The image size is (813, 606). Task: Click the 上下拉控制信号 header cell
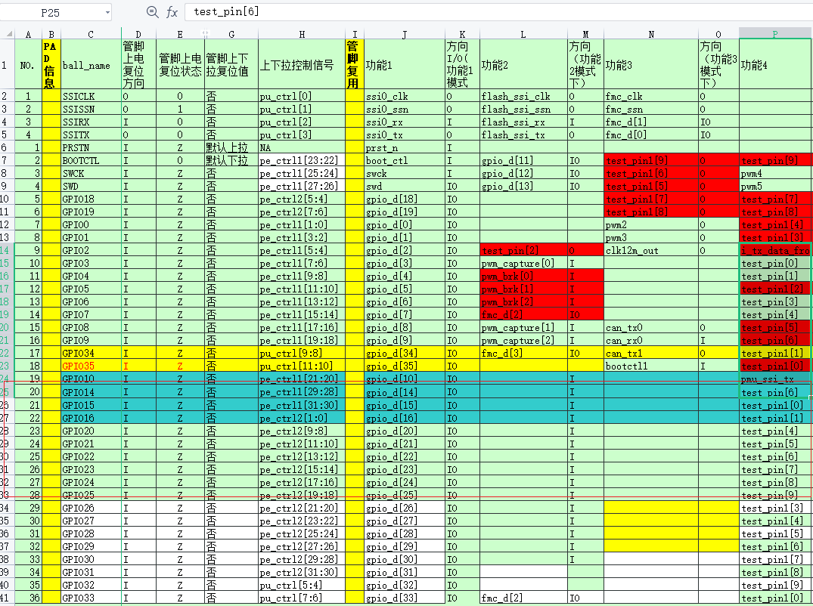302,65
